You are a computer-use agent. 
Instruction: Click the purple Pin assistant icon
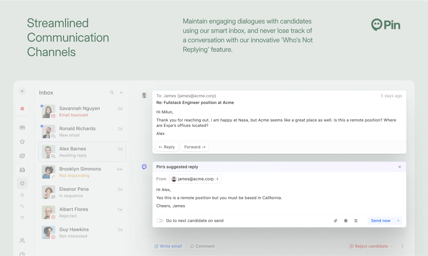point(144,167)
